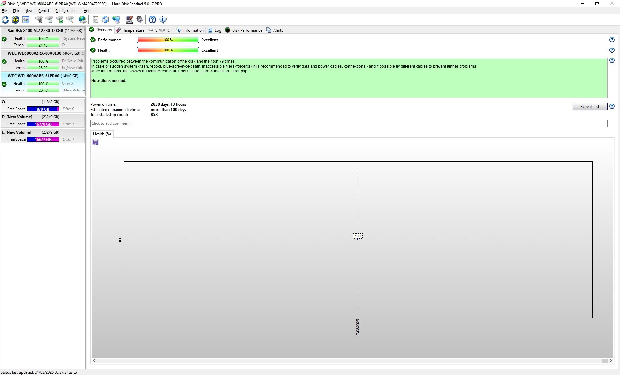Click the Health 100% gradient bar
Screen dimensions: 620x375
coord(168,50)
